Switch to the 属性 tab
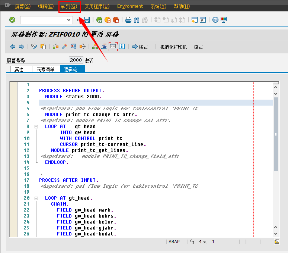Screen dimensions: 288x253 coord(21,69)
